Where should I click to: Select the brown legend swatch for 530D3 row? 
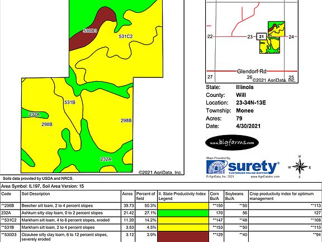183,237
